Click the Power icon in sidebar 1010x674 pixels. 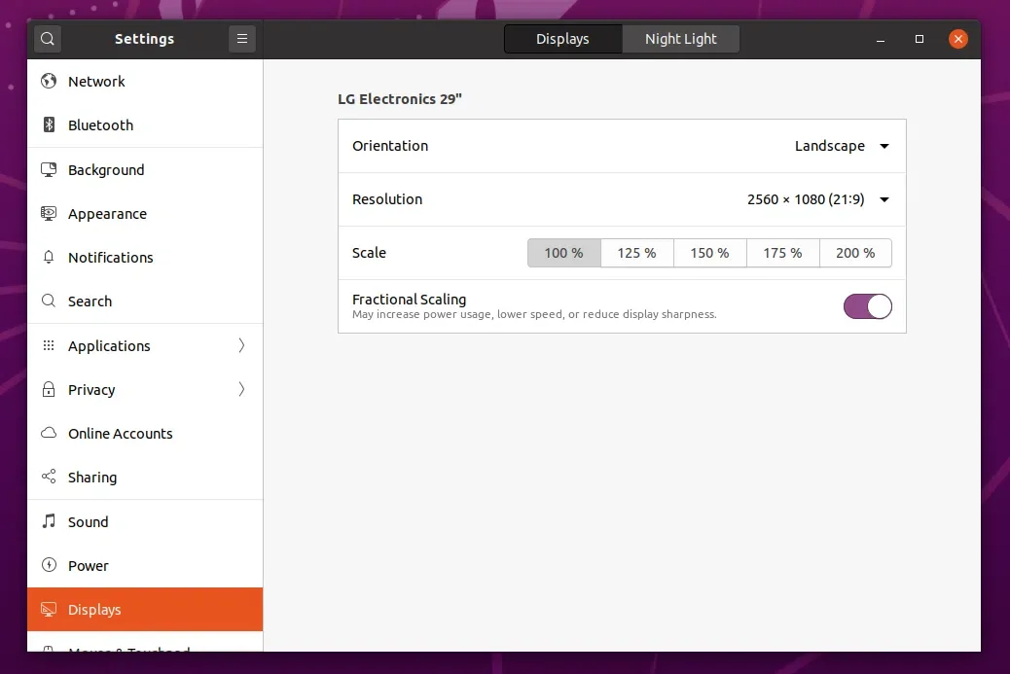coord(49,565)
